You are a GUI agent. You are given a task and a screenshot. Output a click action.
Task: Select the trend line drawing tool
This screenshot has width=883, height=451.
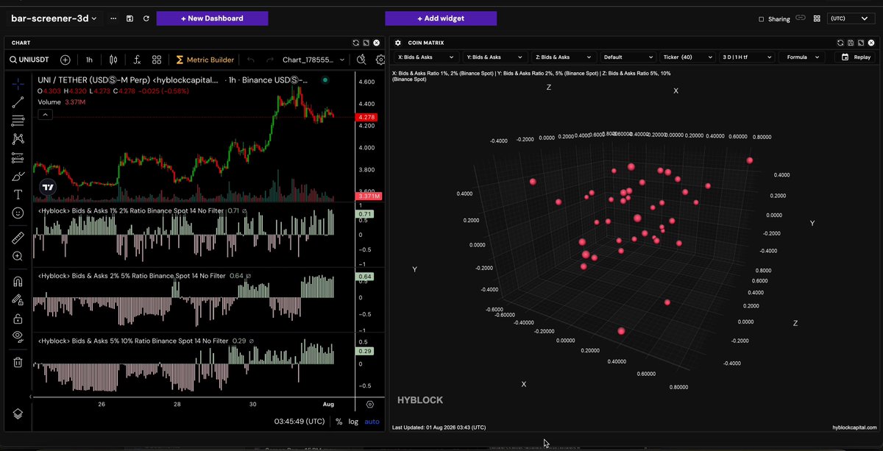coord(18,102)
